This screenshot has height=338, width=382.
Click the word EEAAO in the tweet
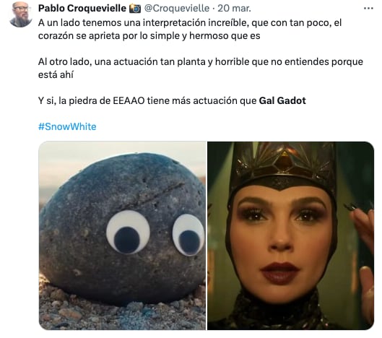coord(129,100)
